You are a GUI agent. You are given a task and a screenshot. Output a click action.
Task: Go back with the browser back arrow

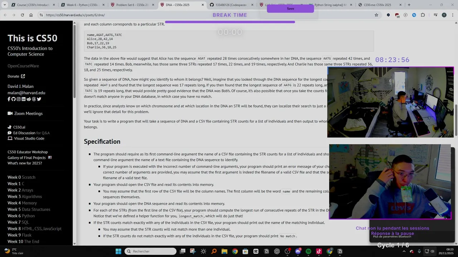pyautogui.click(x=5, y=15)
